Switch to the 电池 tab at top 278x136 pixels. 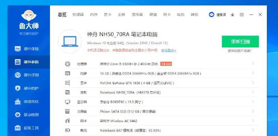click(x=181, y=15)
